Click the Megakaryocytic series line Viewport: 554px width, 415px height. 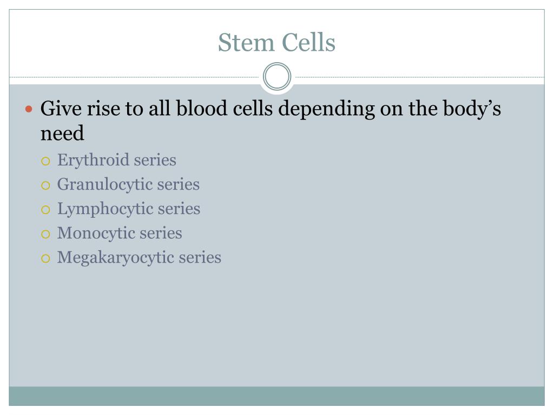click(139, 257)
